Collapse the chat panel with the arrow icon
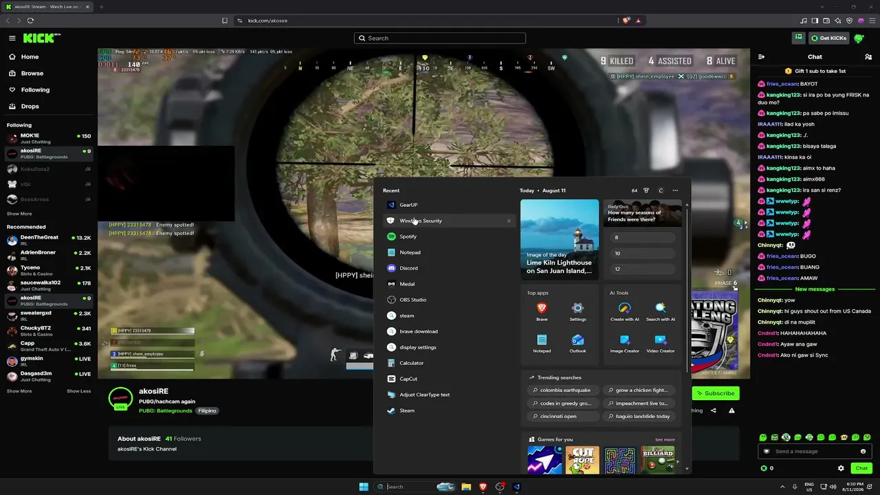Image resolution: width=880 pixels, height=495 pixels. tap(762, 57)
